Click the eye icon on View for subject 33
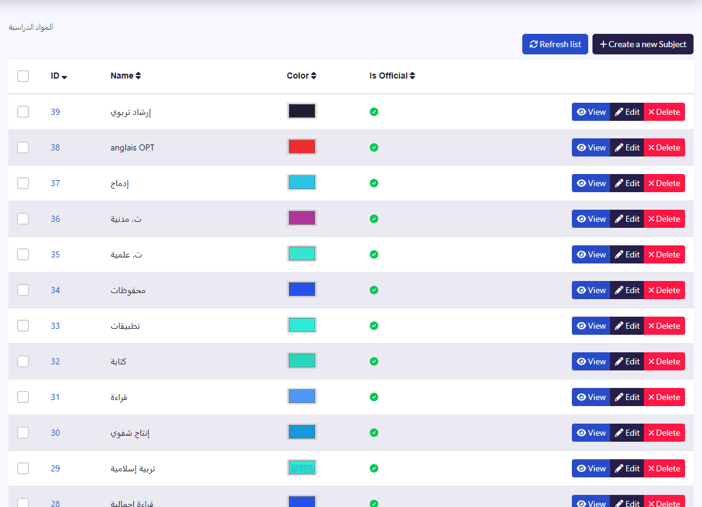 581,326
